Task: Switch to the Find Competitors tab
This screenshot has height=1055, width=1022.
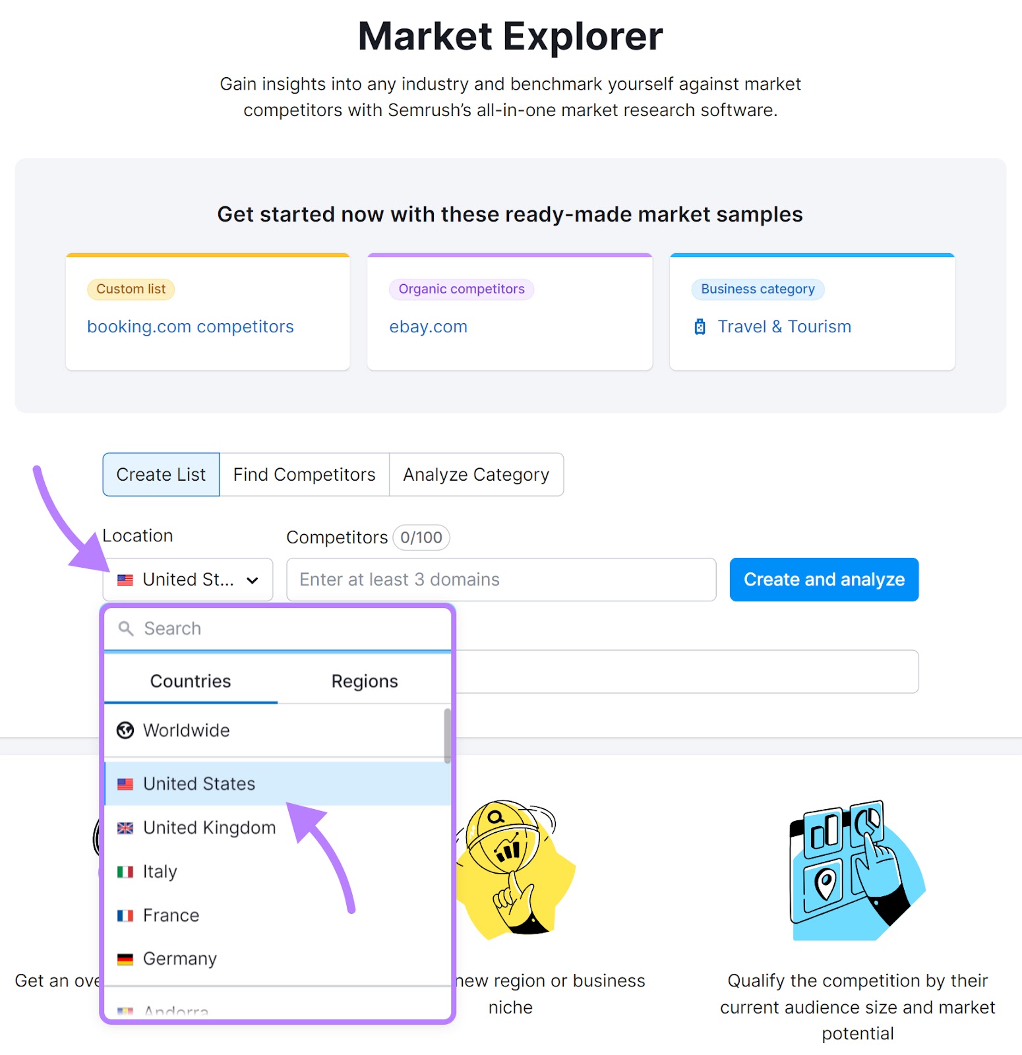Action: click(304, 474)
